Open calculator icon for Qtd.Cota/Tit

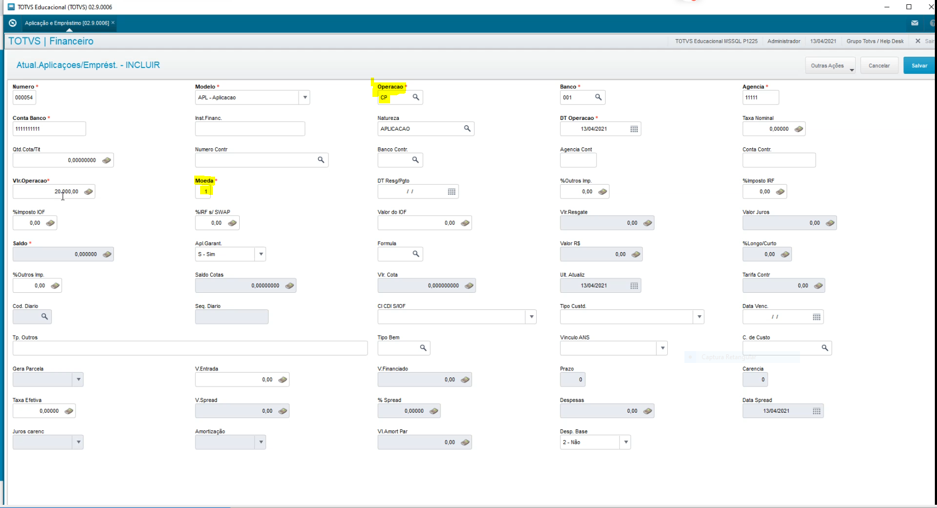pos(106,160)
